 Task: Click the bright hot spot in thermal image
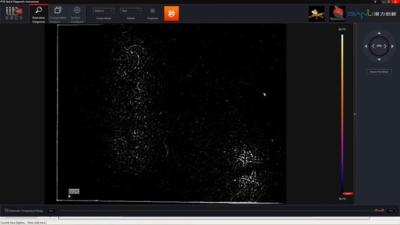point(264,94)
